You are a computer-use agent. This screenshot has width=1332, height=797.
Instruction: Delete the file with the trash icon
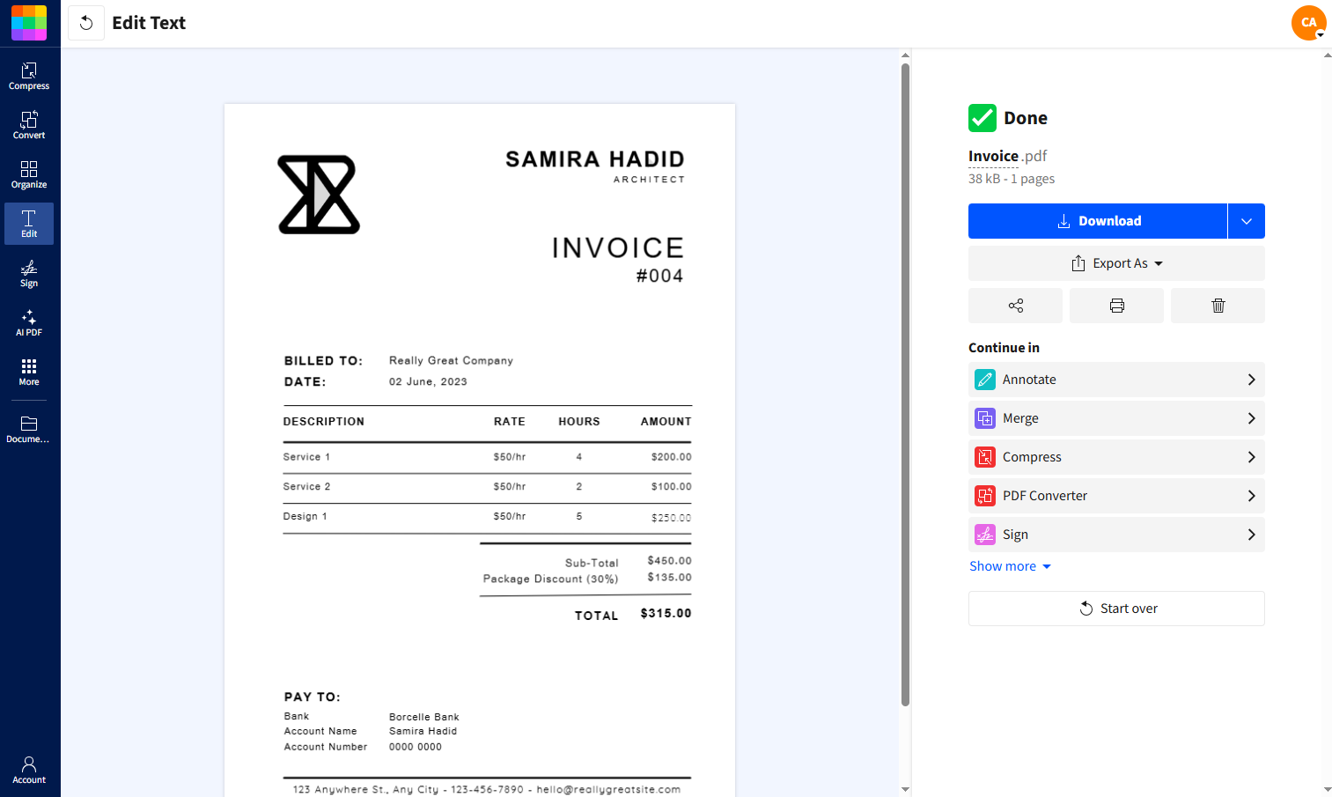pos(1218,306)
